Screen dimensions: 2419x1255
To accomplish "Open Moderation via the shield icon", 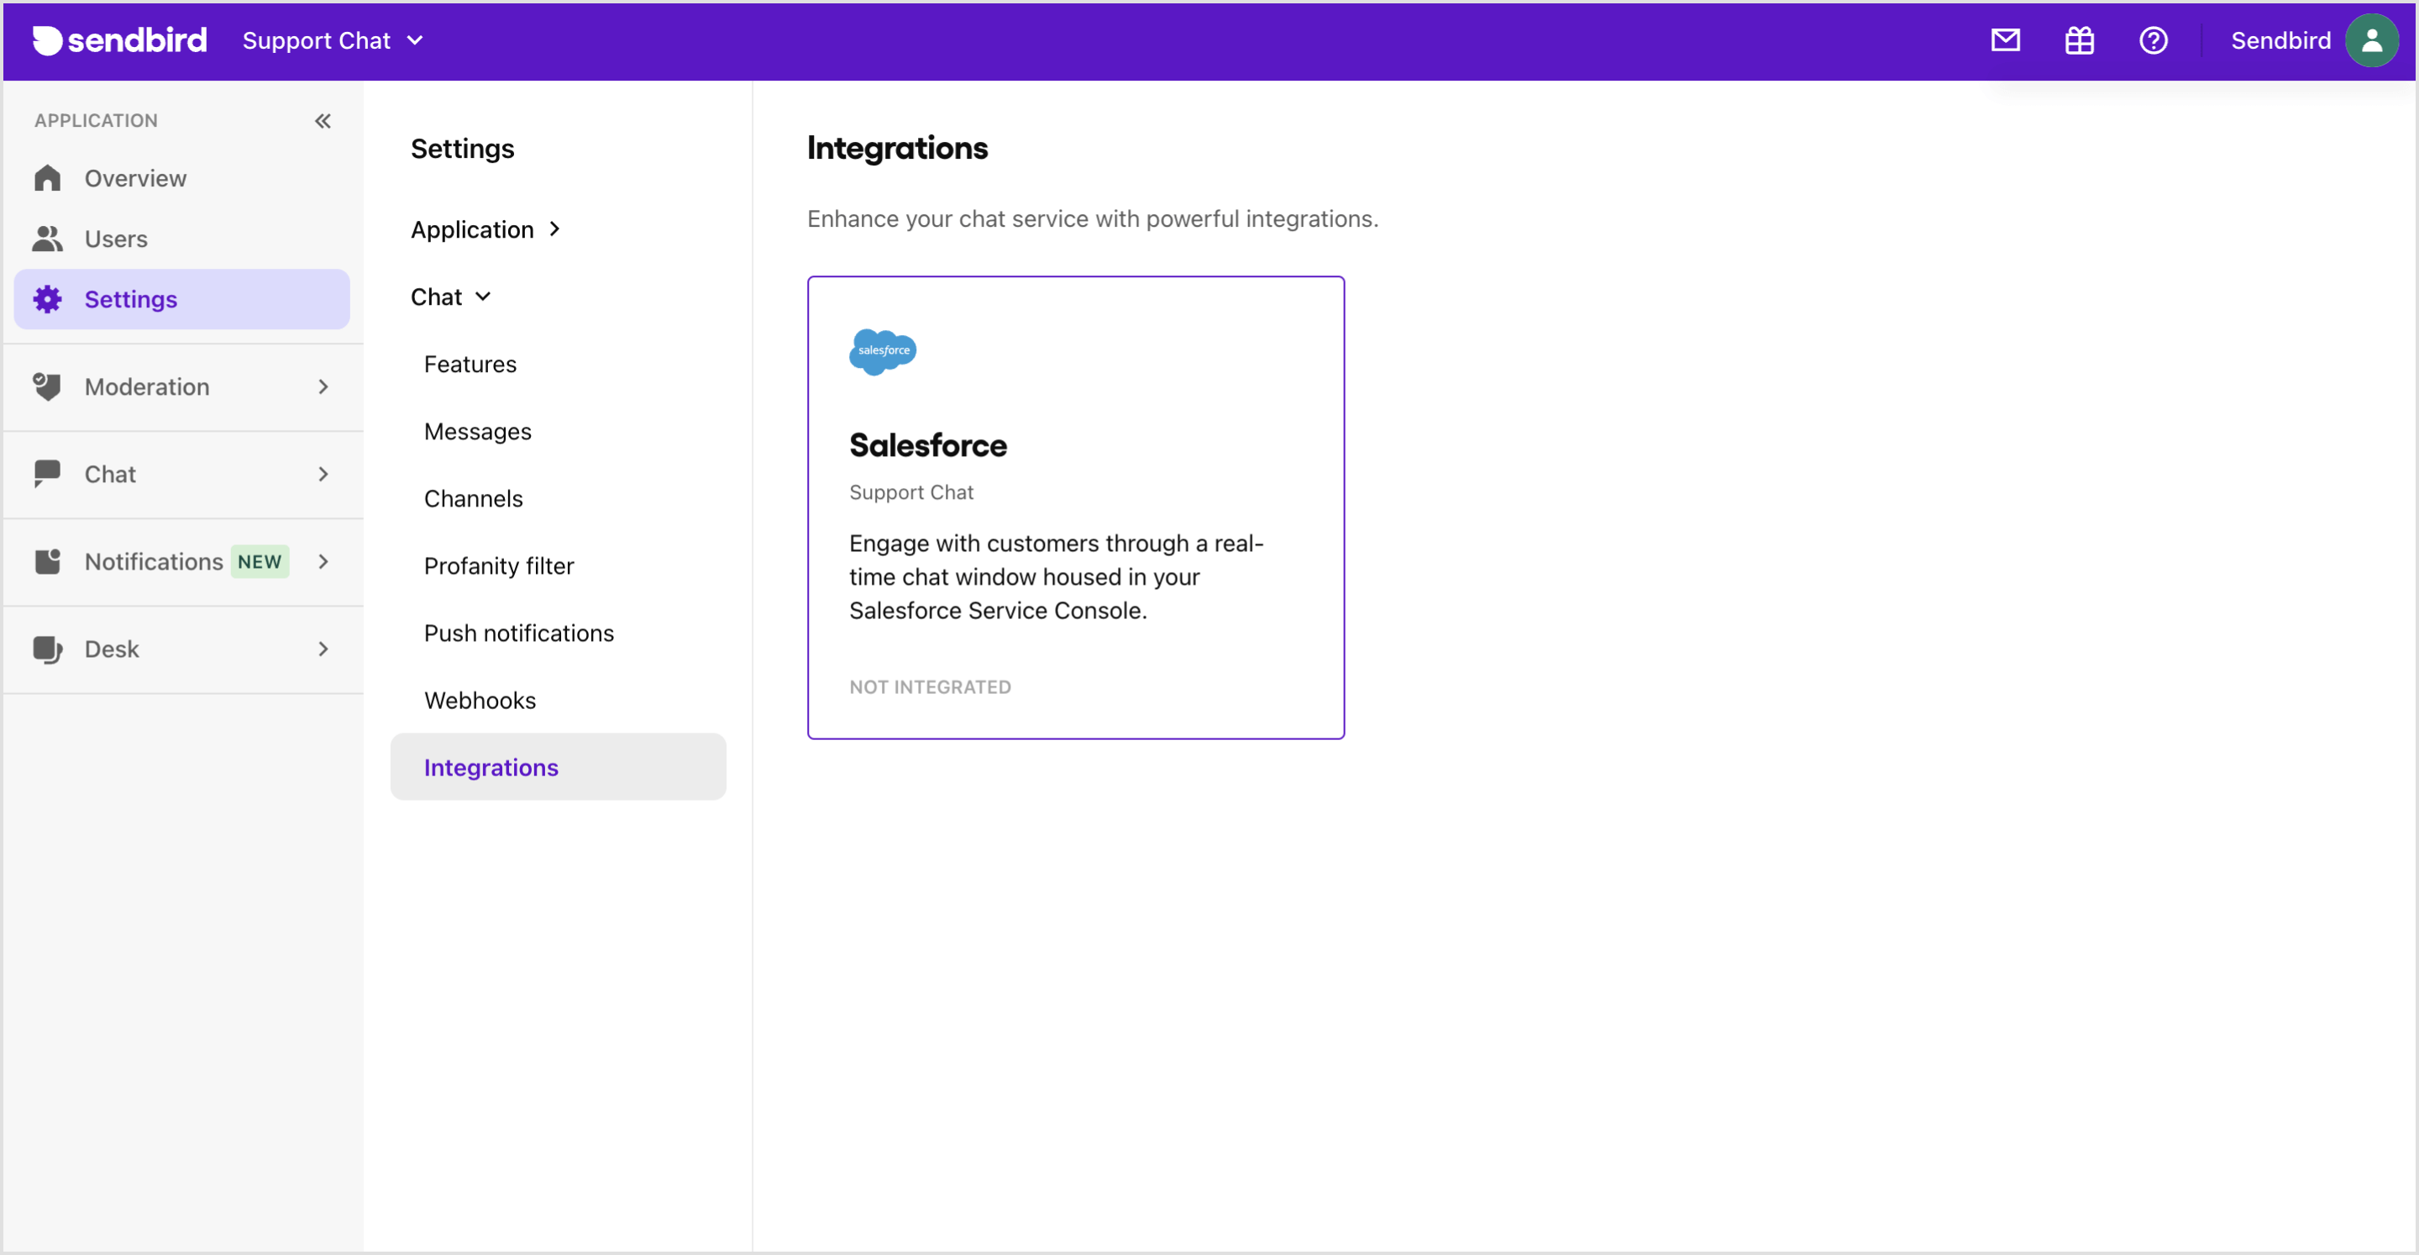I will click(48, 386).
